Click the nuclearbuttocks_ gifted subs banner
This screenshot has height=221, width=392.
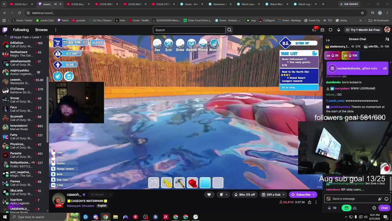click(357, 68)
